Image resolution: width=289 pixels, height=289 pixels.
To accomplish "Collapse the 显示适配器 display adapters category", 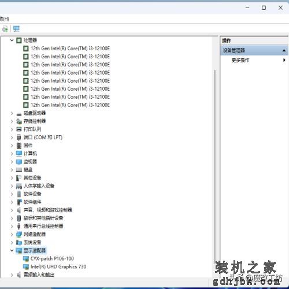I will 12,250.
